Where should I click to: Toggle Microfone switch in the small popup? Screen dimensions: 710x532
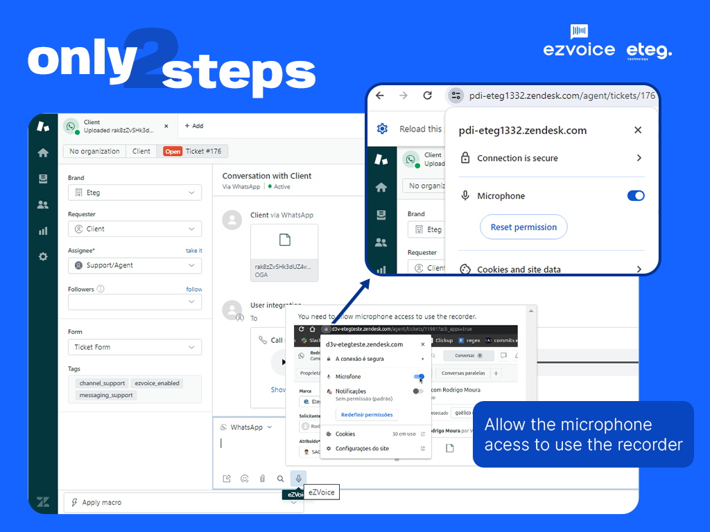pyautogui.click(x=418, y=377)
